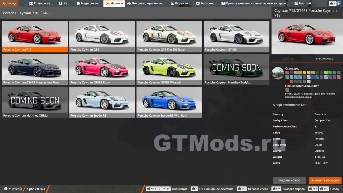Click the OK / Основное действие hint

(x=216, y=189)
